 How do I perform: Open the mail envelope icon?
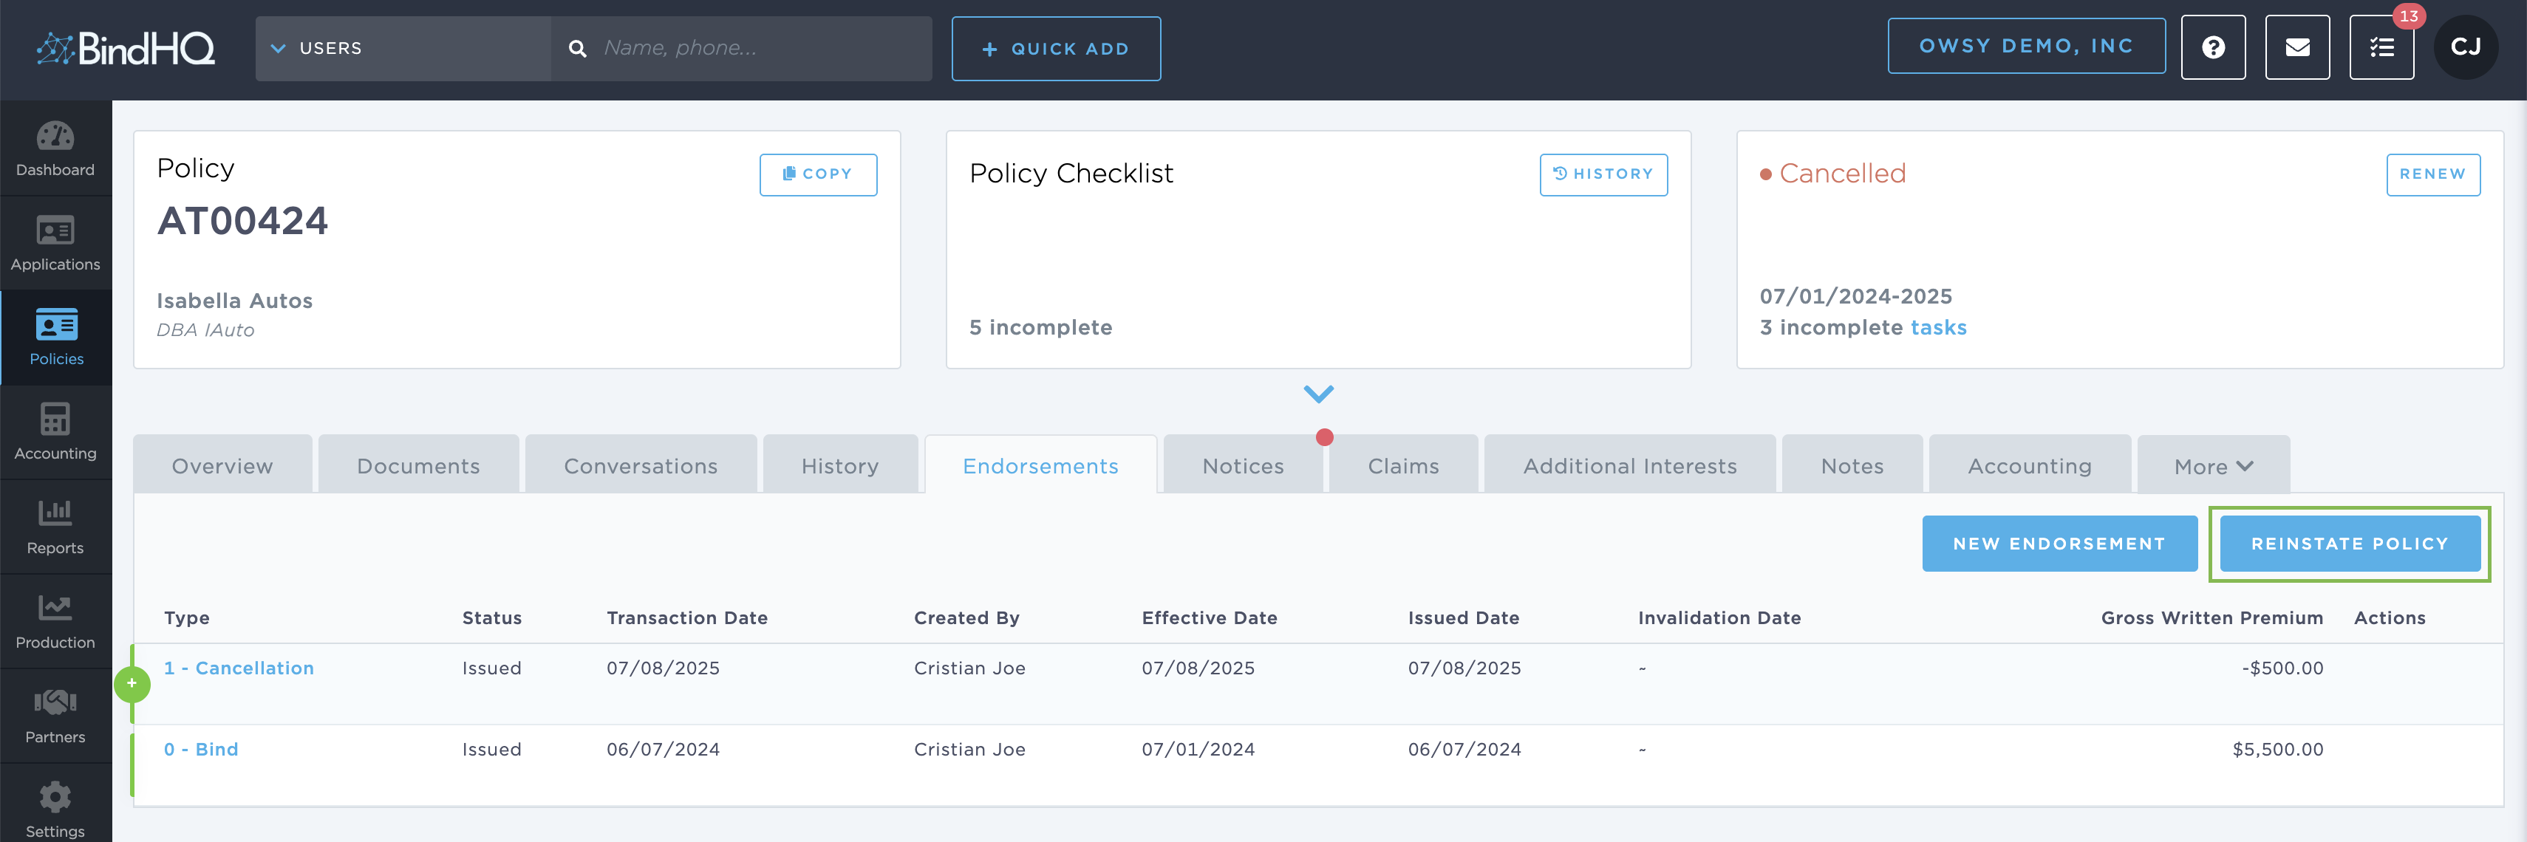tap(2296, 48)
